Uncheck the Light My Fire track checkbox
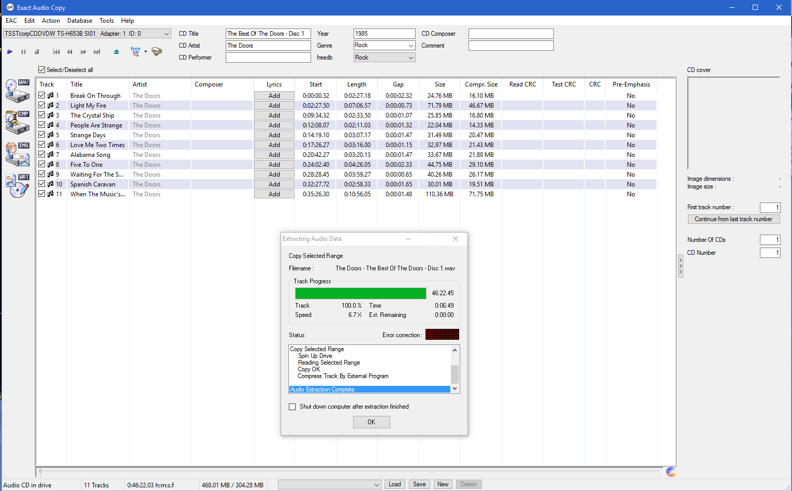 [42, 105]
